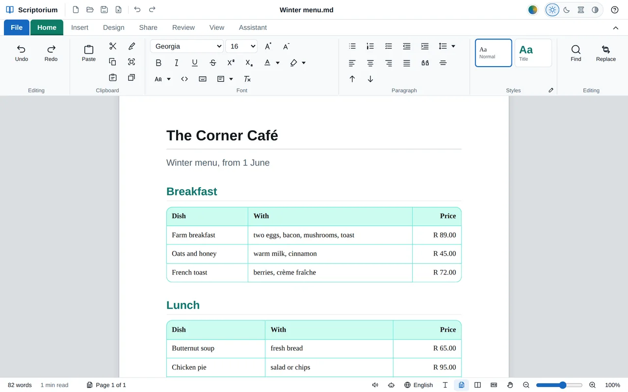Toggle Underline formatting
The width and height of the screenshot is (628, 392).
click(195, 63)
